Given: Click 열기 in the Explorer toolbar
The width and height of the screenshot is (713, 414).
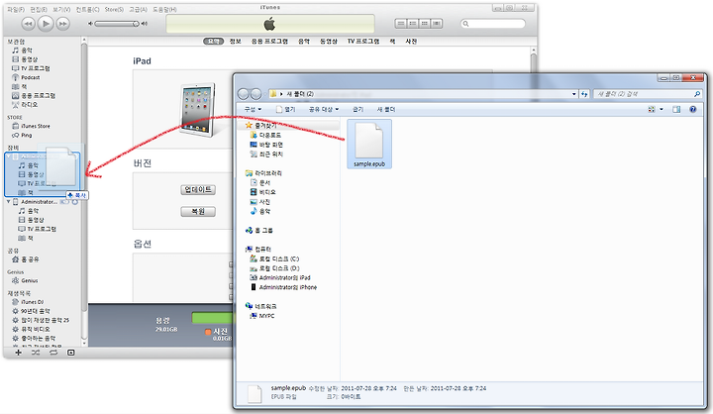Looking at the screenshot, I should click(x=286, y=109).
